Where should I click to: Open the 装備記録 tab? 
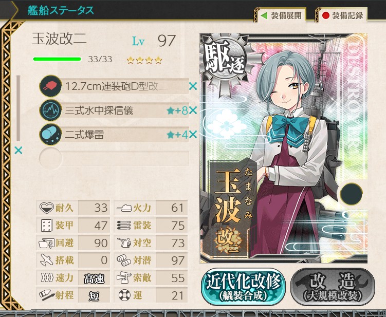pyautogui.click(x=342, y=16)
